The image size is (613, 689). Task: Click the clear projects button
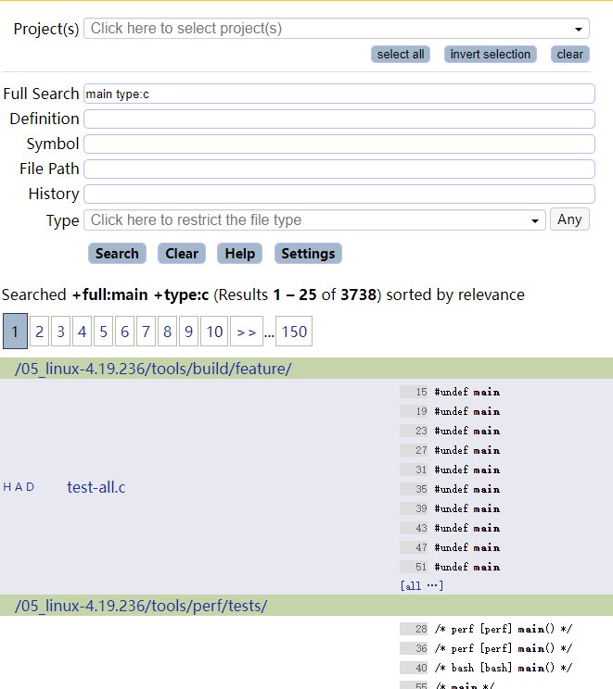569,55
